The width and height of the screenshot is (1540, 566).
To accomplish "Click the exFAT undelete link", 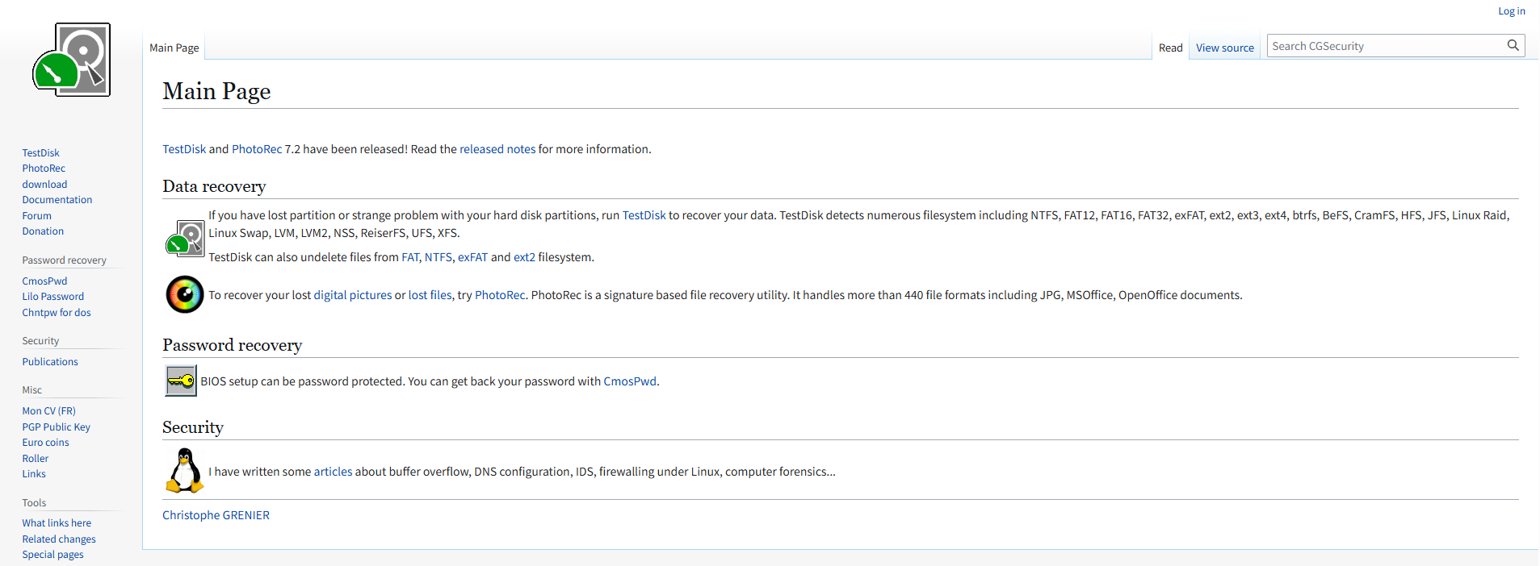I will tap(473, 257).
